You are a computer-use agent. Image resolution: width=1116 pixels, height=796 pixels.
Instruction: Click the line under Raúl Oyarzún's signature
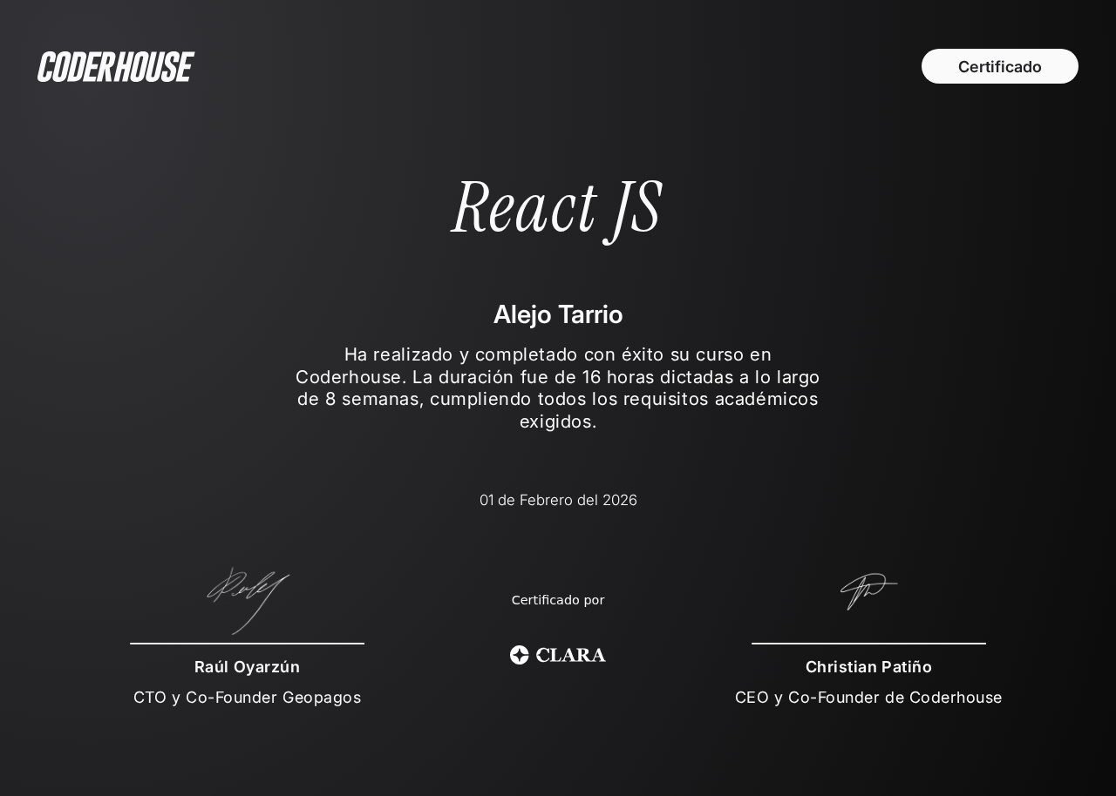click(247, 644)
